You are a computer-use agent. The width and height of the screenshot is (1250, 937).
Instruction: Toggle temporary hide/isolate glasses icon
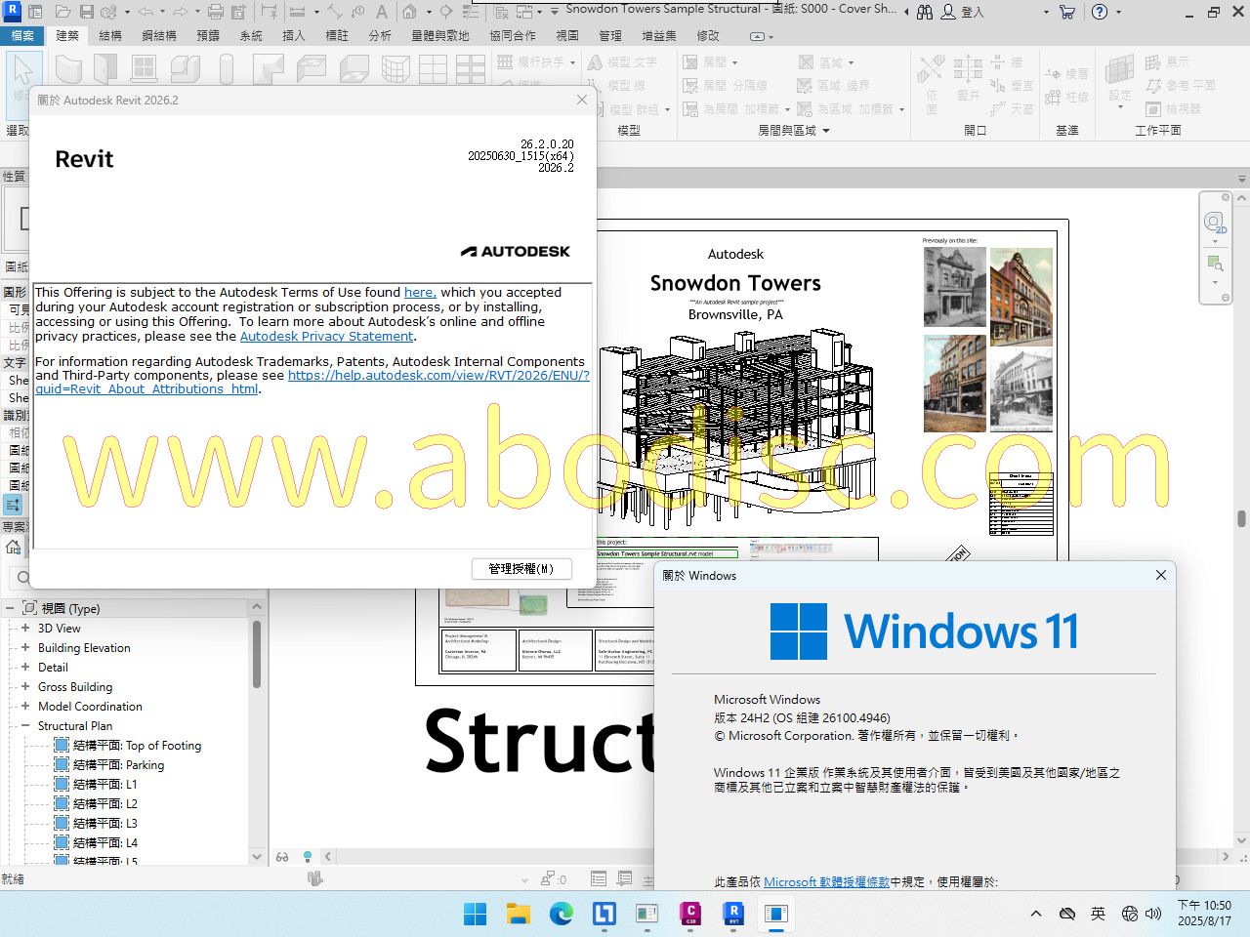(282, 856)
